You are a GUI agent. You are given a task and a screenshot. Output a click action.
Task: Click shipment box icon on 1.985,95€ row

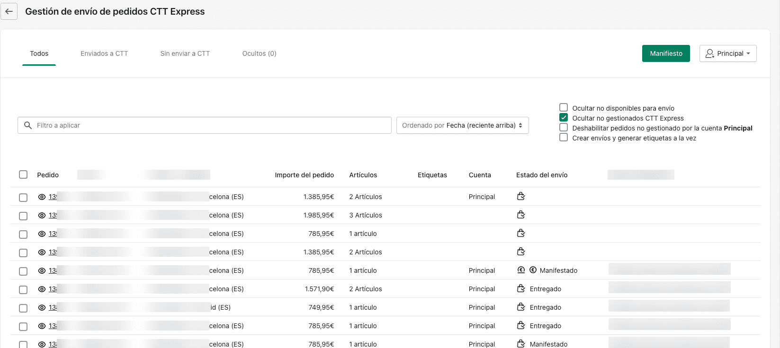click(521, 215)
